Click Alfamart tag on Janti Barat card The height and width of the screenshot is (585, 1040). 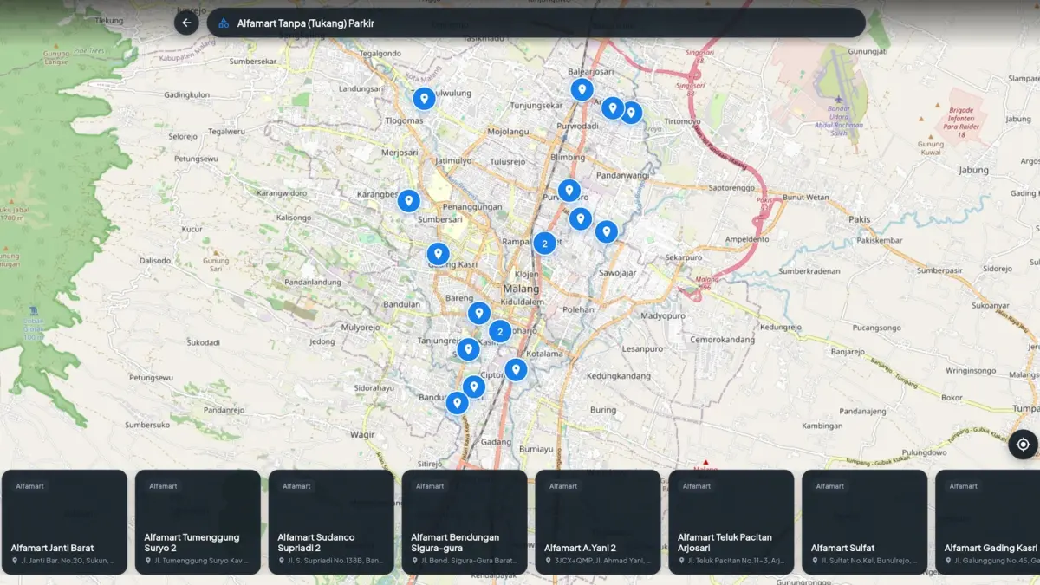pyautogui.click(x=29, y=486)
